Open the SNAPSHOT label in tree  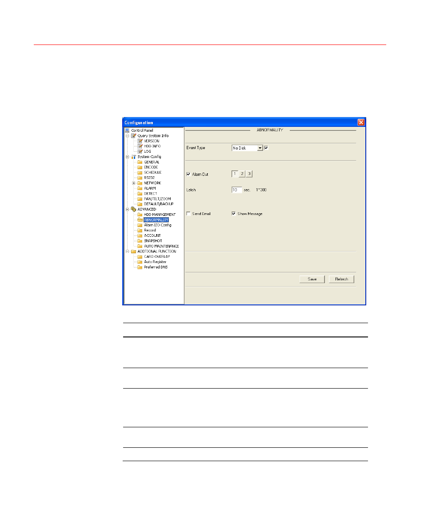click(153, 241)
